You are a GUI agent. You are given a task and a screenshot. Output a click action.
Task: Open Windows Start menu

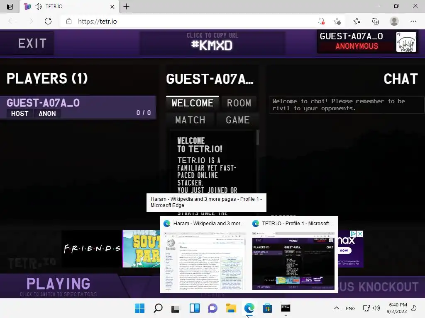point(140,308)
